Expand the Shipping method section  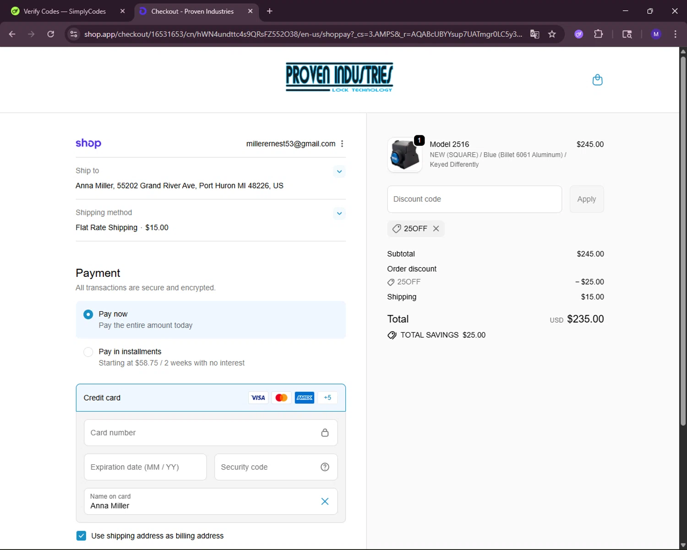point(339,213)
